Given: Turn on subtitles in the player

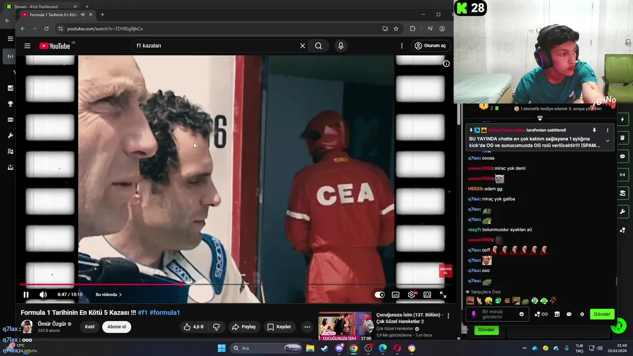Looking at the screenshot, I should (396, 295).
